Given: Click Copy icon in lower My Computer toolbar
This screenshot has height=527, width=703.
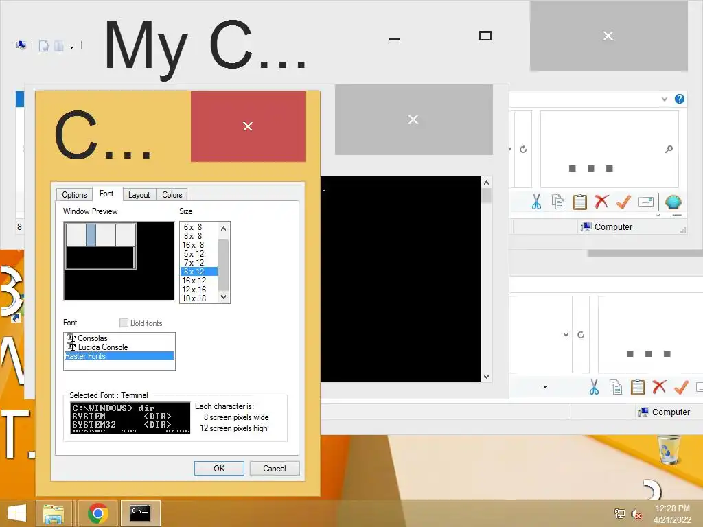Looking at the screenshot, I should 616,387.
